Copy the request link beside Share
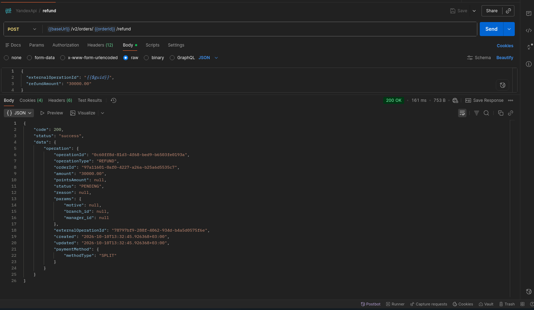The image size is (534, 310). (x=508, y=11)
